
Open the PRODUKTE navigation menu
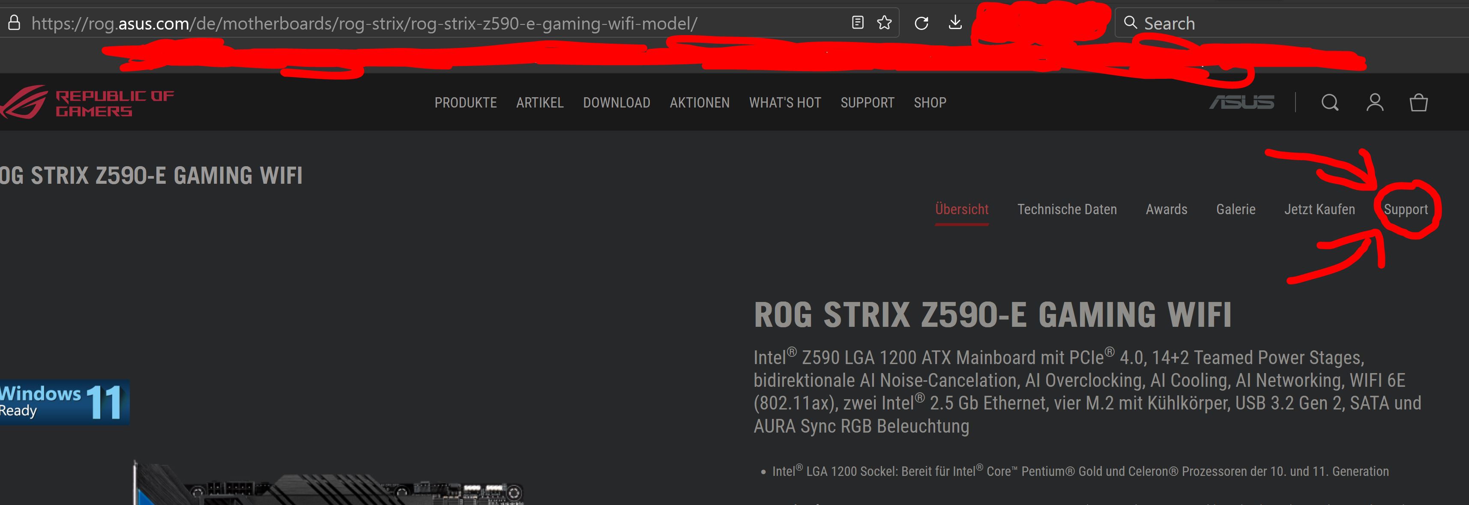click(x=465, y=103)
